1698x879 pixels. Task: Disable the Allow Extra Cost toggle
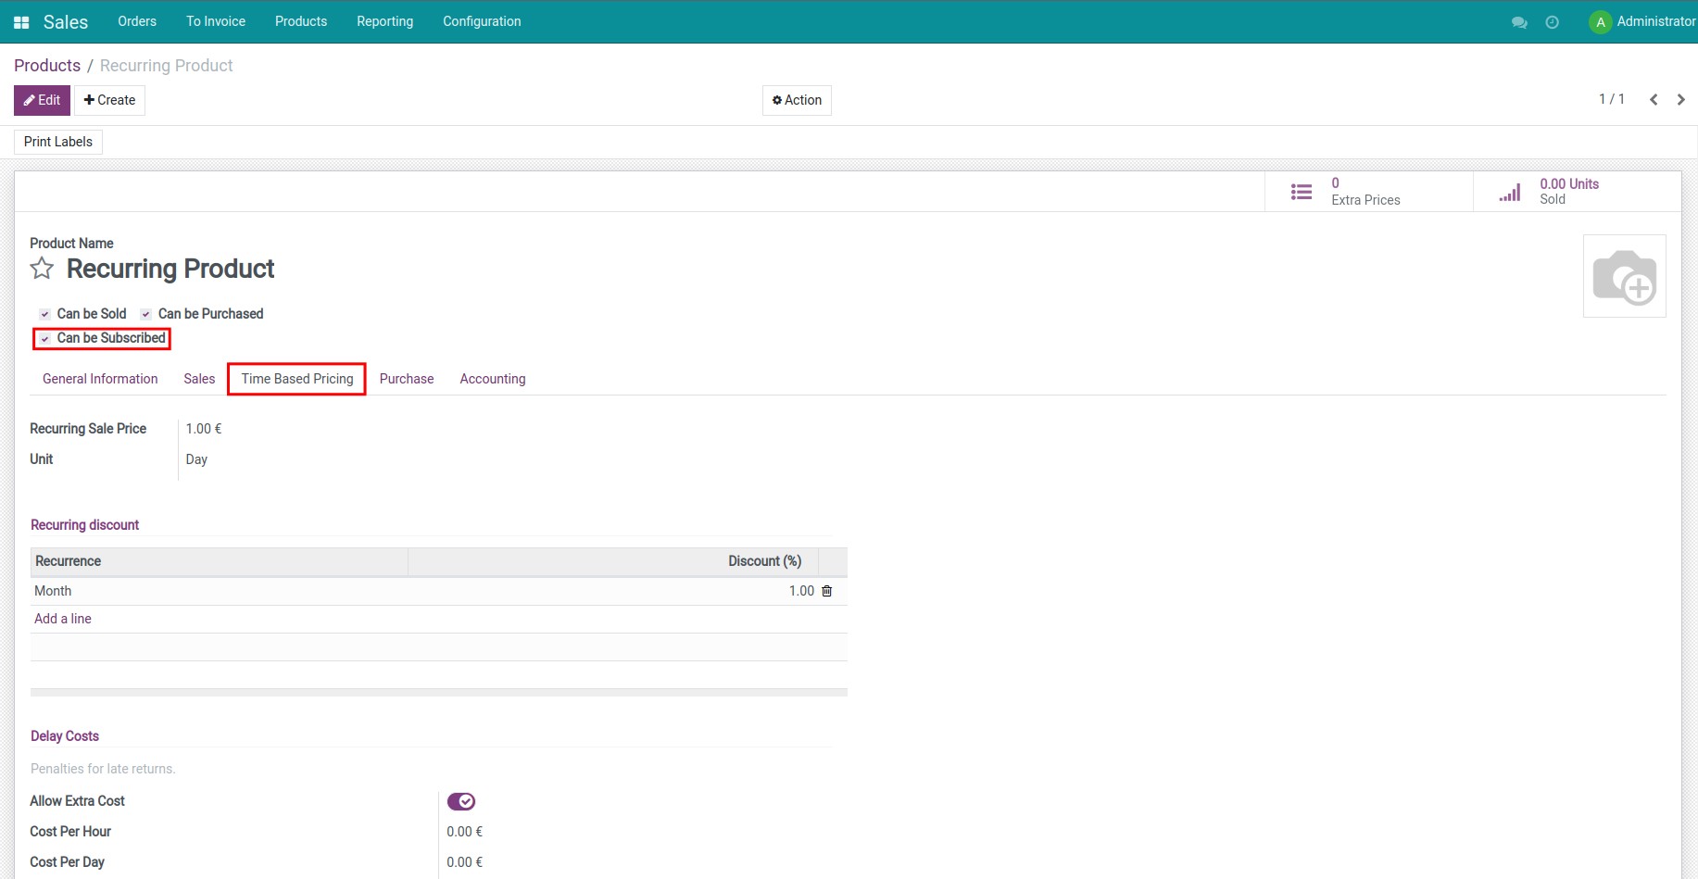tap(461, 801)
